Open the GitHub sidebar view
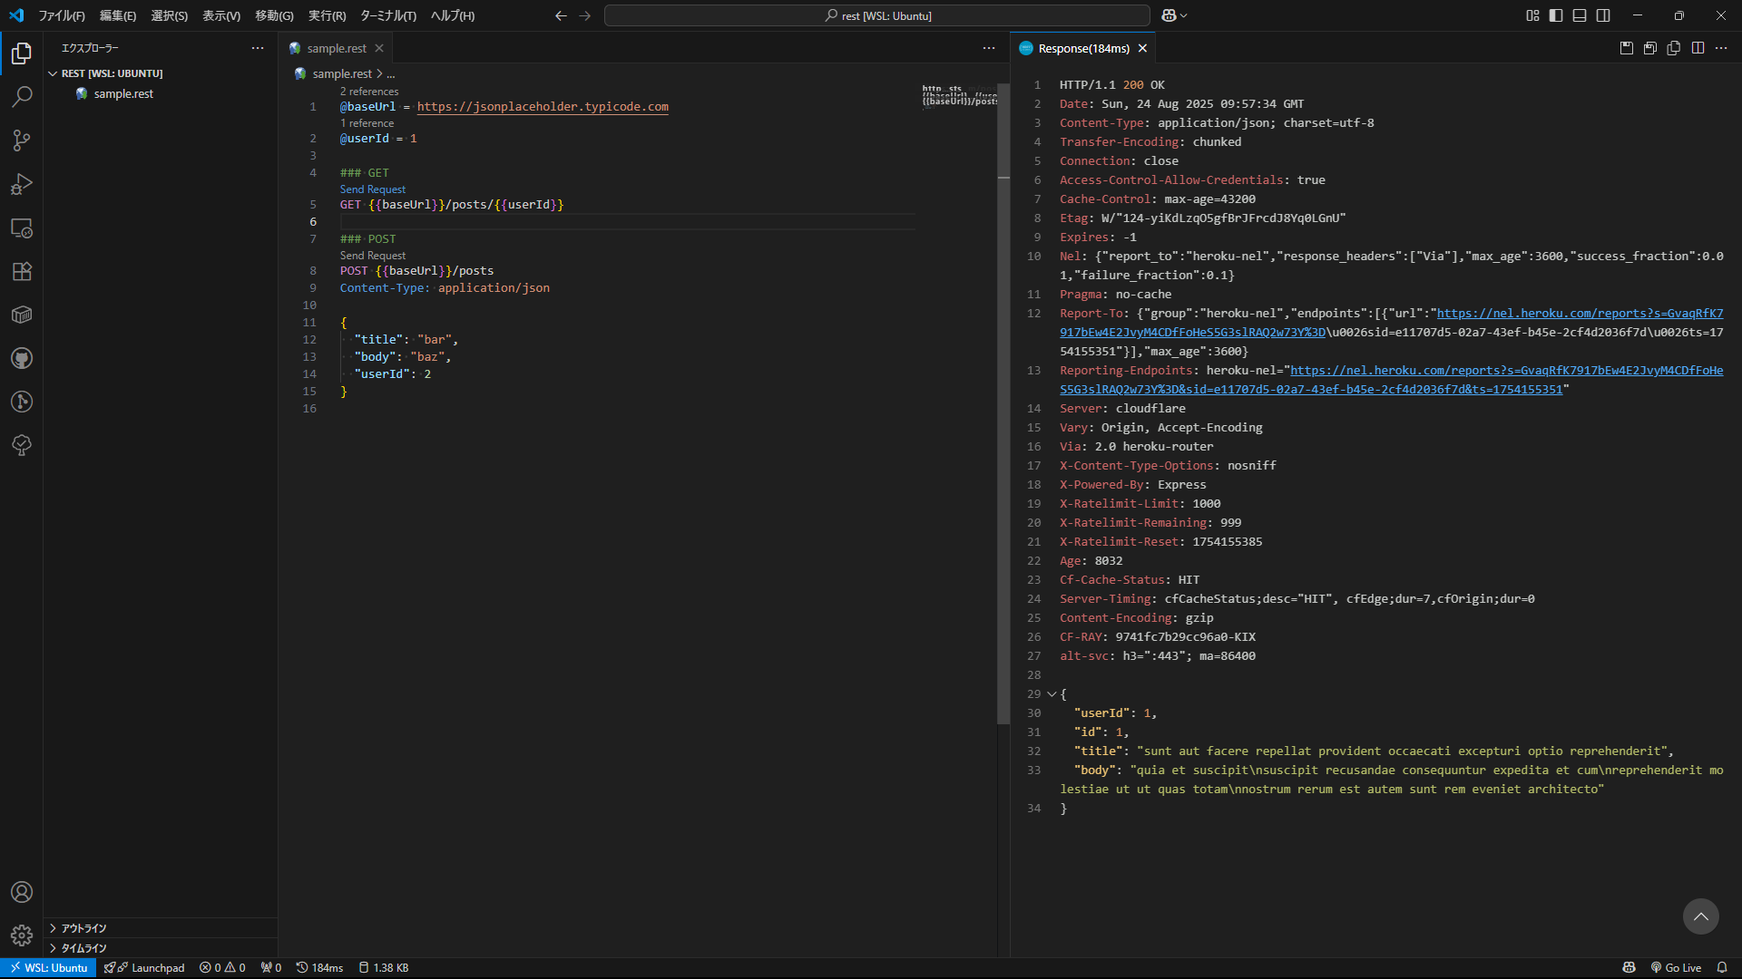 (22, 358)
